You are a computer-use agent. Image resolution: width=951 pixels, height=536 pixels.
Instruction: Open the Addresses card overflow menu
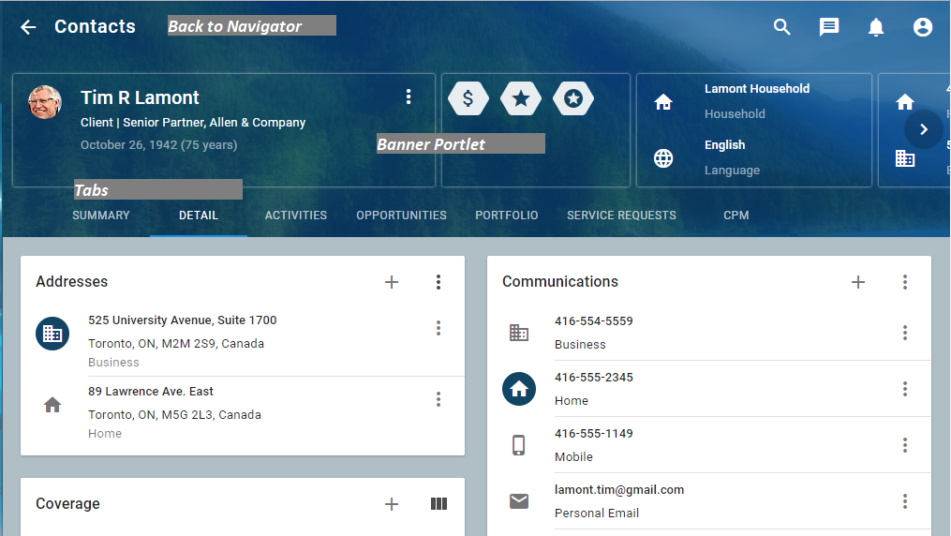click(438, 282)
